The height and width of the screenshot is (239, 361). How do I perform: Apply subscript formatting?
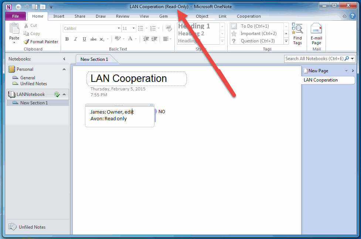tap(102, 39)
